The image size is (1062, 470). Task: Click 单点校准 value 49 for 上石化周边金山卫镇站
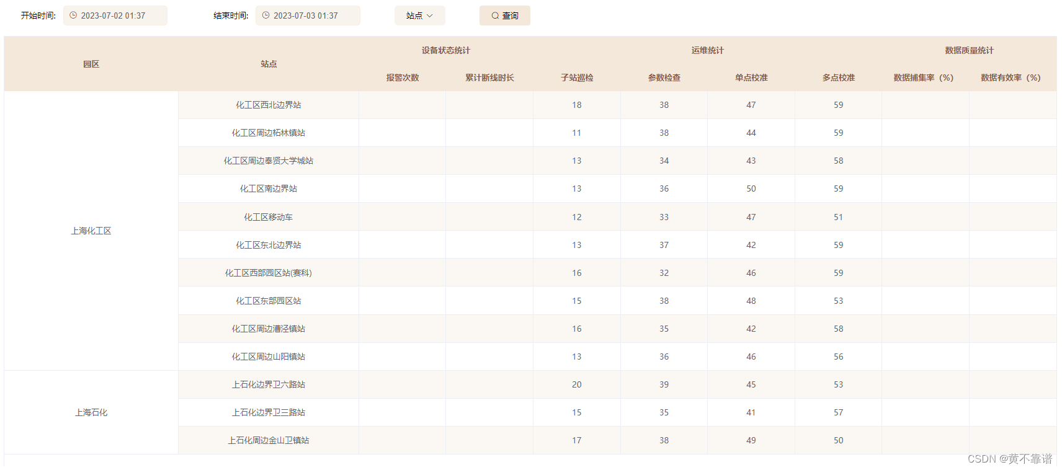[751, 440]
